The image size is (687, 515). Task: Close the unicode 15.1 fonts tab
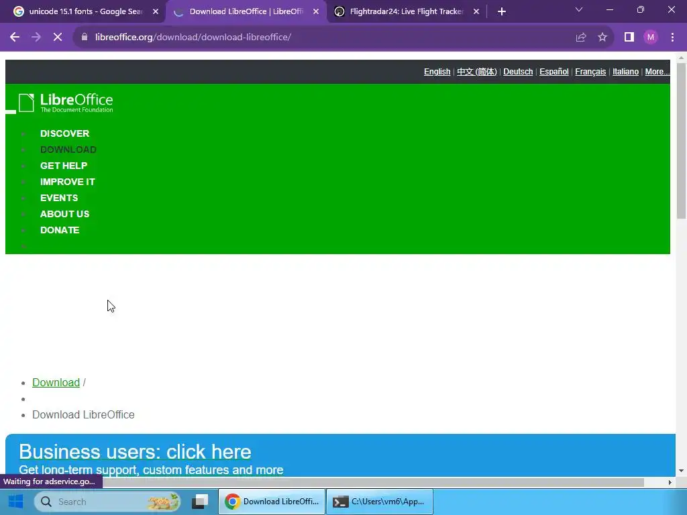(x=156, y=12)
